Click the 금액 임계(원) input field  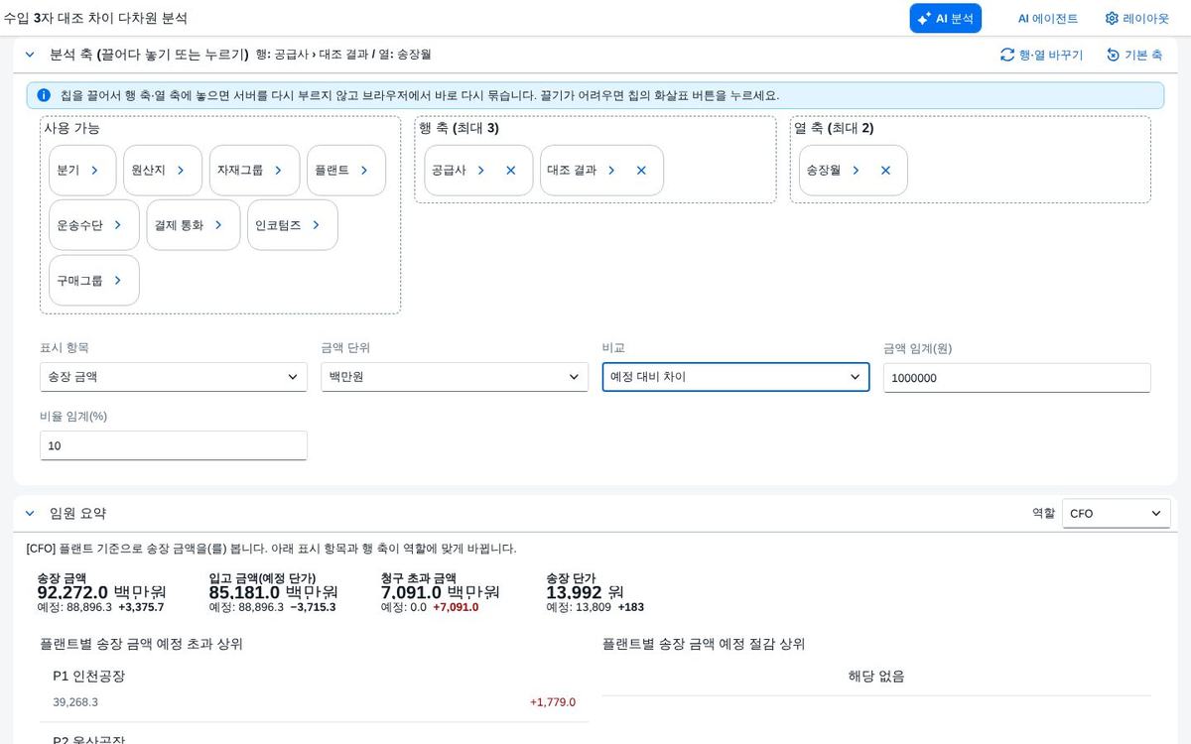coord(1017,377)
